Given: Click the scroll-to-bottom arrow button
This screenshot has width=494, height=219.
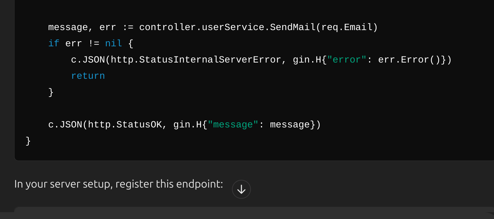Looking at the screenshot, I should [241, 189].
